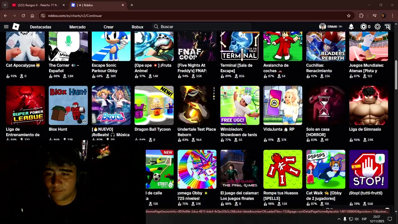This screenshot has height=224, width=398.
Task: Open the Windows notification center icon
Action: click(390, 219)
